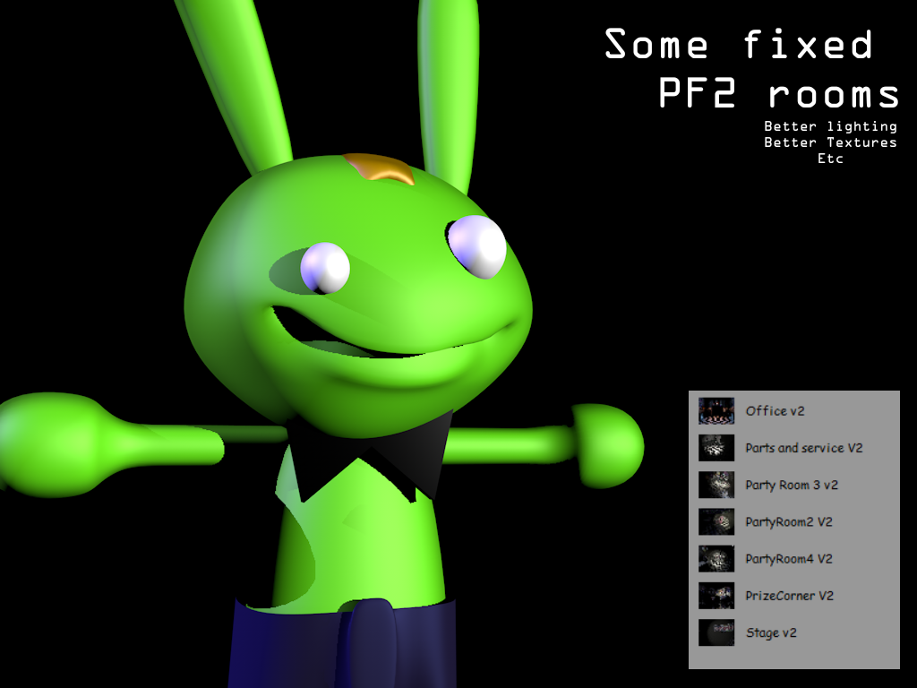Click the 'Better lighting' text line
This screenshot has height=688, width=917.
pyautogui.click(x=830, y=126)
